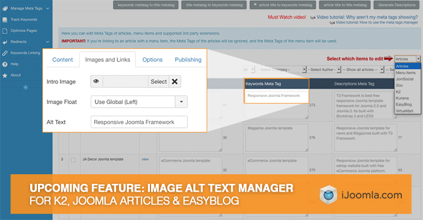
Task: Click the Track Keywords sidebar icon
Action: point(5,20)
